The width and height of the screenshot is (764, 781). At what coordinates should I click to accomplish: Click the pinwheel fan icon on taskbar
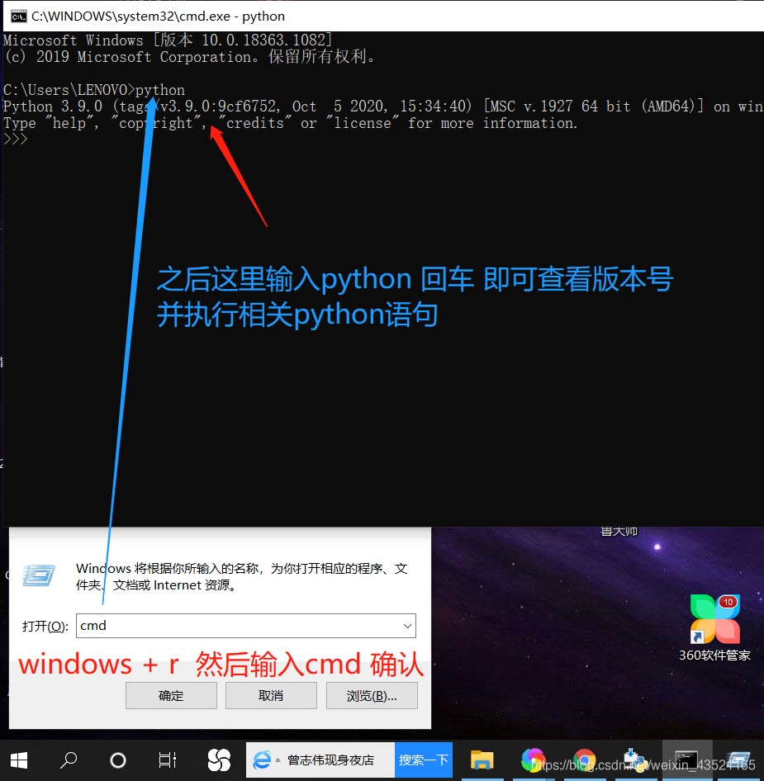pyautogui.click(x=219, y=760)
